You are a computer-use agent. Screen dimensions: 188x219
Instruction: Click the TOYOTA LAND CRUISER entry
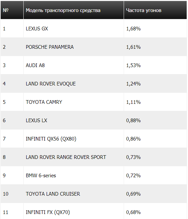coord(53,194)
